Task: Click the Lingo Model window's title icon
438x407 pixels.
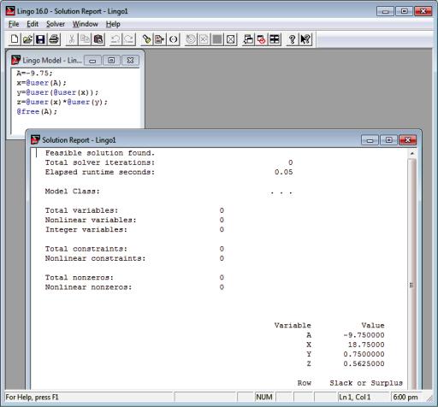Action: 15,60
